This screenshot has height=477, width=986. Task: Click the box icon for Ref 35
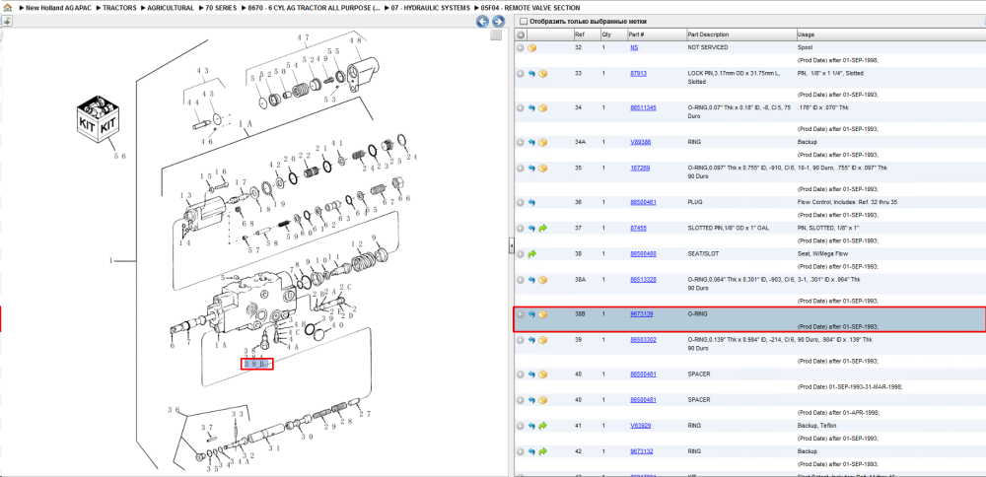542,169
